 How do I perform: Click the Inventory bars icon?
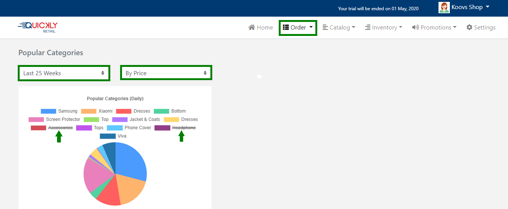pyautogui.click(x=368, y=27)
